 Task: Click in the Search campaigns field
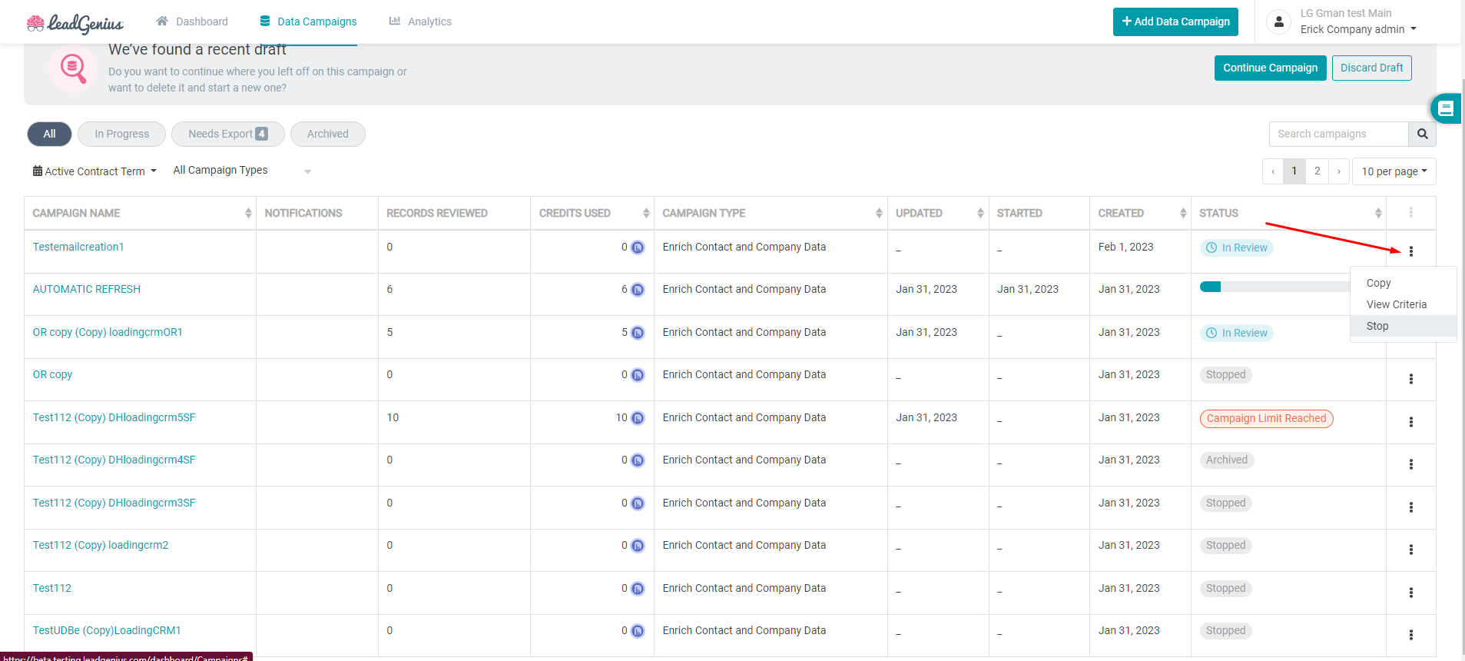[x=1338, y=134]
